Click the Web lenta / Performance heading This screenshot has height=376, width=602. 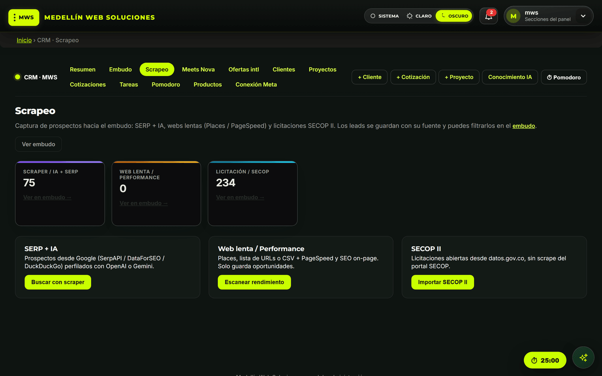[x=261, y=249]
